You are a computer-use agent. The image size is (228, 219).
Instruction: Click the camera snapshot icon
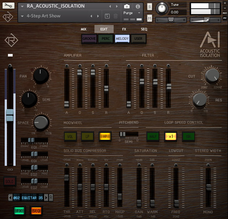(127, 7)
